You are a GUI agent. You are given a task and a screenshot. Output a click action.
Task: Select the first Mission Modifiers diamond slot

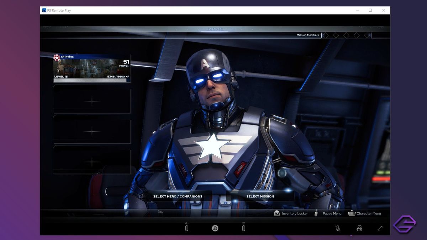point(325,35)
